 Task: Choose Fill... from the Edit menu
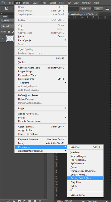pos(41,59)
